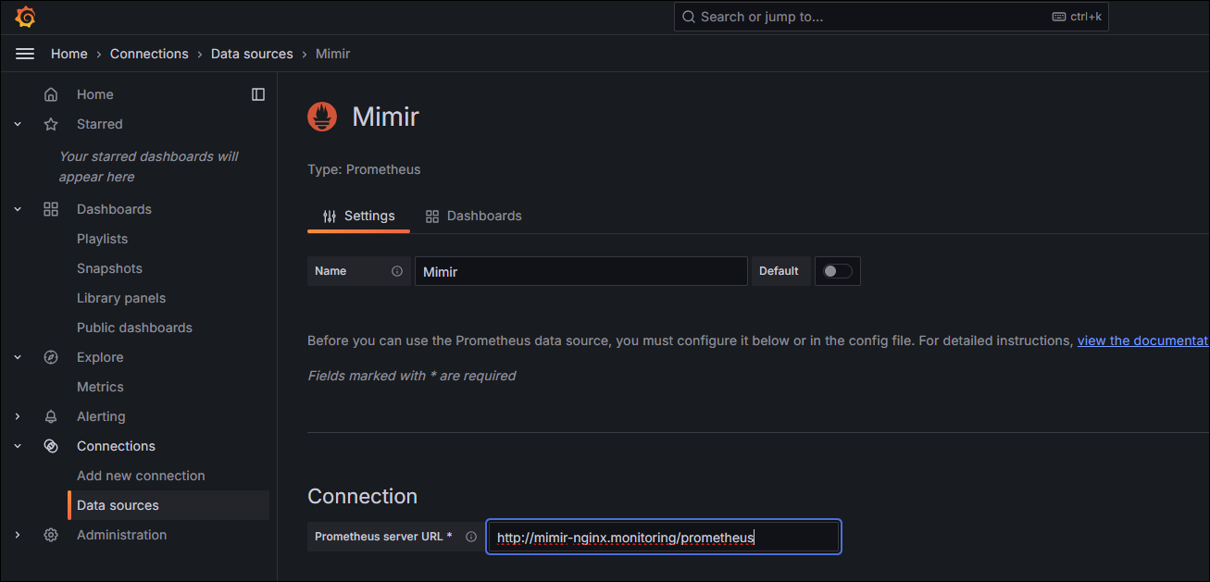Open Administration label in the sidebar
The height and width of the screenshot is (582, 1210).
122,535
